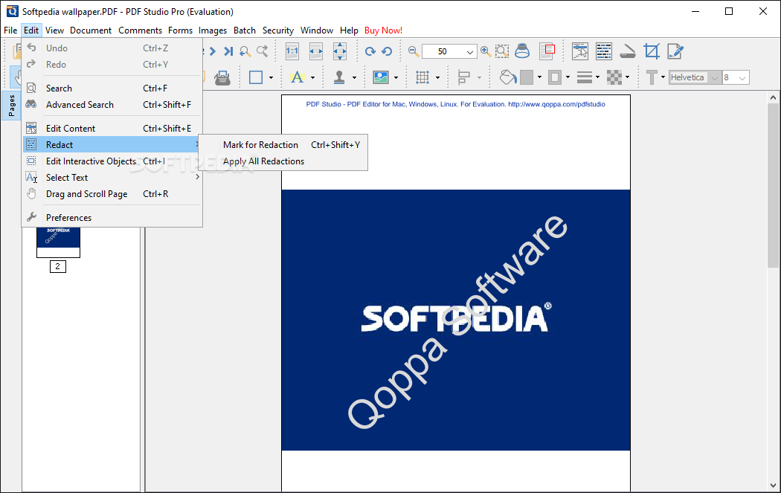The height and width of the screenshot is (493, 781).
Task: Open the View menu
Action: pos(54,30)
